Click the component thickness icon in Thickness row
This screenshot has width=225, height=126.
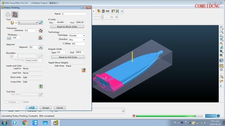(x=40, y=37)
